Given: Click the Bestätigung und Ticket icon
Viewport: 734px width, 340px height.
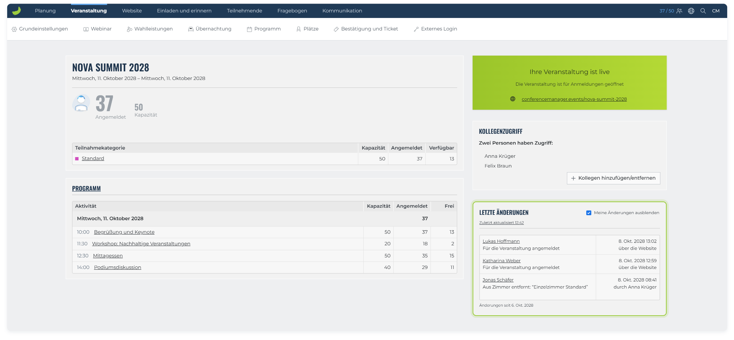Looking at the screenshot, I should 336,29.
